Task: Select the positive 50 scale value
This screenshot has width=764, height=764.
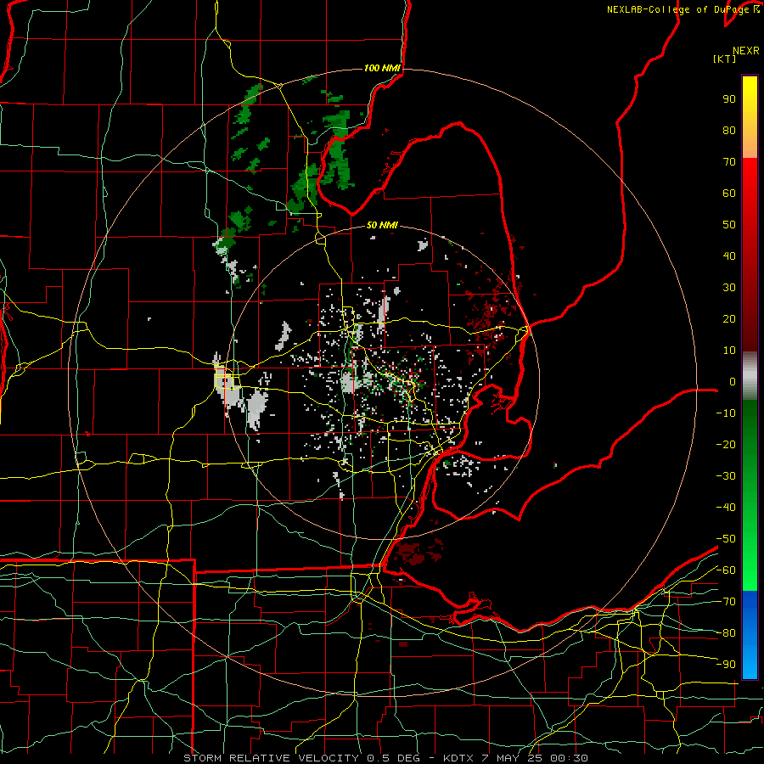Action: pos(729,225)
